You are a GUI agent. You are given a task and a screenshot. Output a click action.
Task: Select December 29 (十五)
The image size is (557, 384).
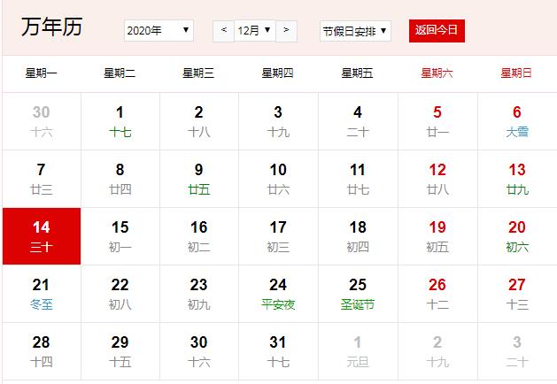pos(120,351)
